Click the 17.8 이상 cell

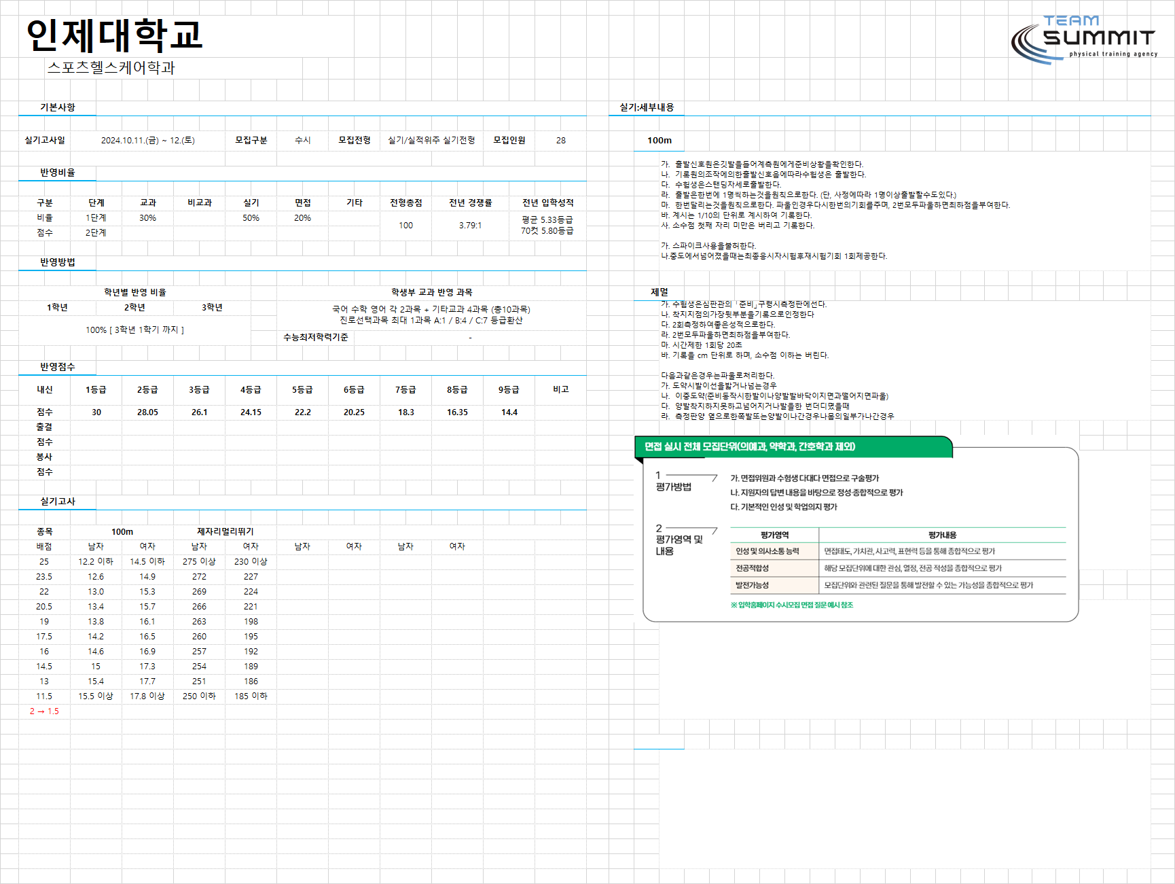(148, 696)
